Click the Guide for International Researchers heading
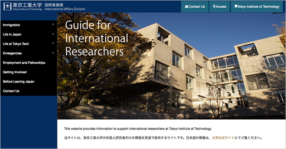Screen dimensions: 286x149 pos(97,38)
